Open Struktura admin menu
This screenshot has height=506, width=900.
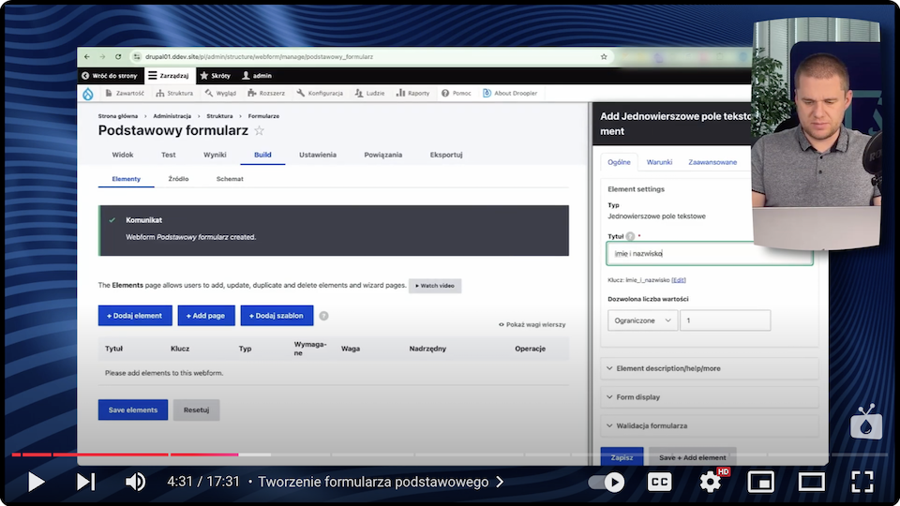174,93
